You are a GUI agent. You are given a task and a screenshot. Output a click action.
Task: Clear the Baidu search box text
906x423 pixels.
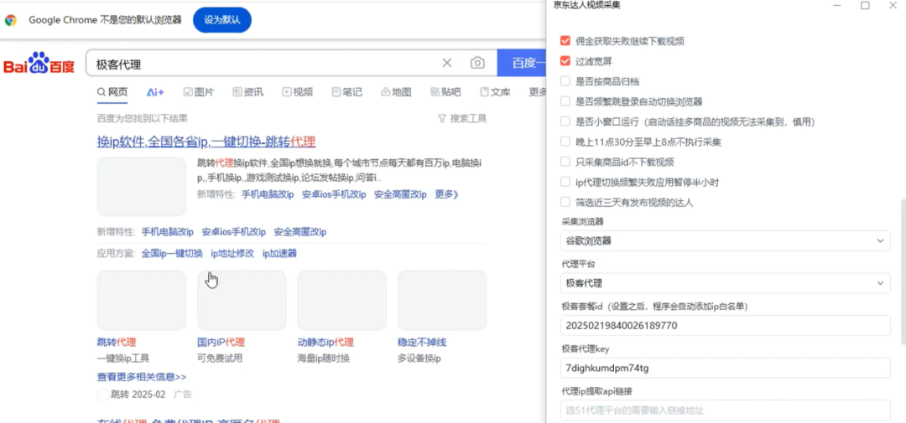pos(446,63)
